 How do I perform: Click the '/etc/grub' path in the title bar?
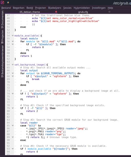coord(122,3)
